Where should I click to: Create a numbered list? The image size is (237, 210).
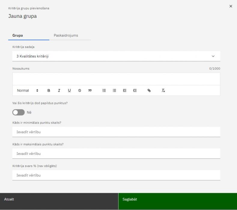coord(104,90)
